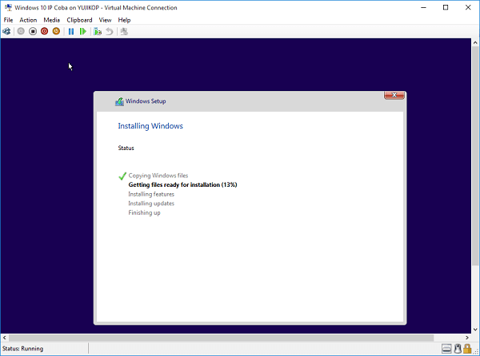Image resolution: width=480 pixels, height=356 pixels.
Task: Click the horizontal scrollbar thumb
Action: click(x=221, y=338)
